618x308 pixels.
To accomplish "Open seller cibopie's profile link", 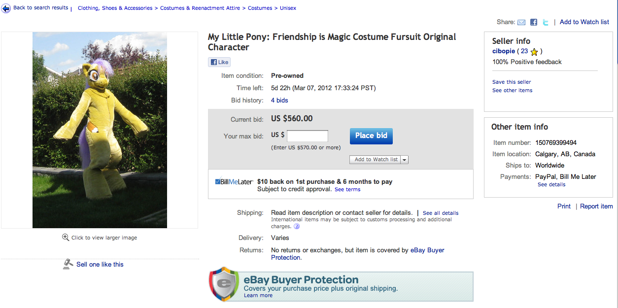I will (504, 51).
